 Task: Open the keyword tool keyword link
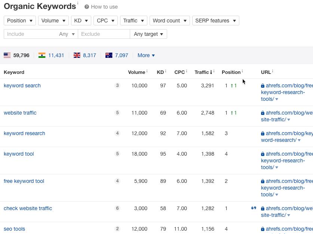point(19,154)
